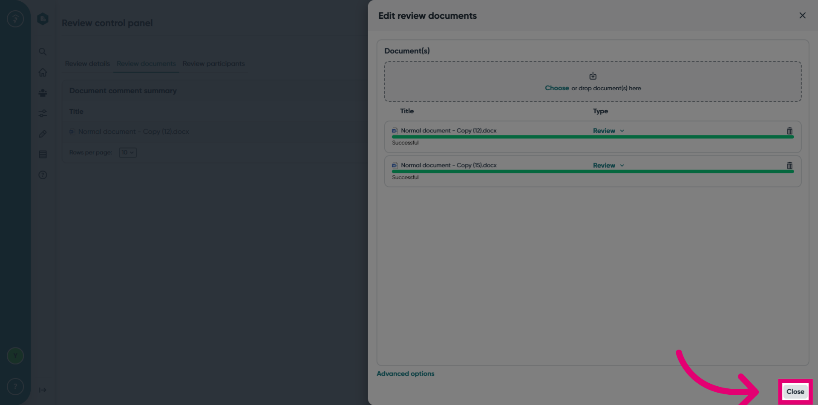
Task: Open the users group sidebar icon
Action: pyautogui.click(x=43, y=93)
